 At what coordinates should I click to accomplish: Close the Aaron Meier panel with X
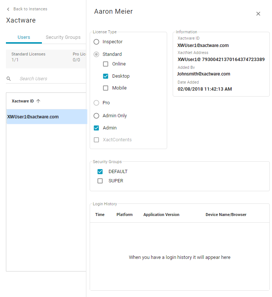pos(258,14)
